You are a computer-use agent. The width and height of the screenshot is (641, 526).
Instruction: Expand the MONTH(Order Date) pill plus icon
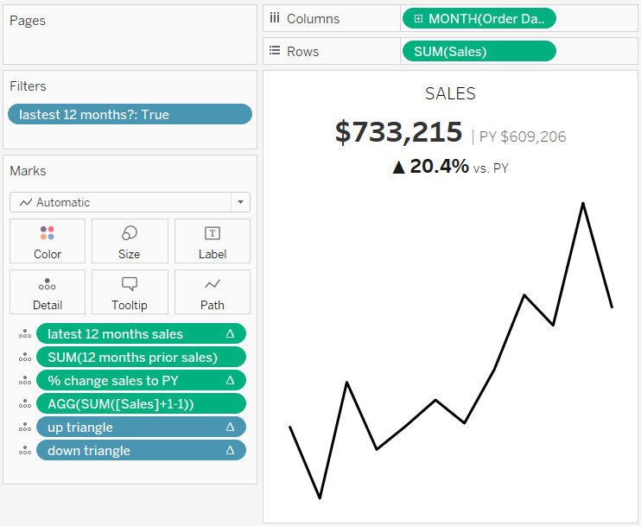coord(418,19)
